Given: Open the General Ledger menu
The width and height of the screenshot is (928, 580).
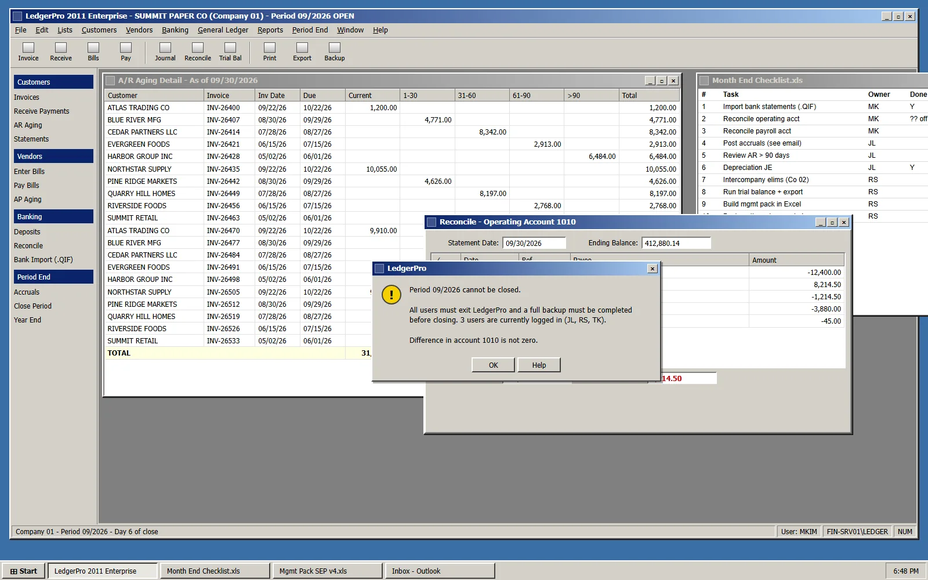Looking at the screenshot, I should pyautogui.click(x=223, y=30).
